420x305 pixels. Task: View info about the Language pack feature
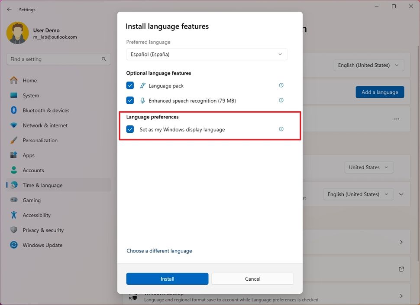tap(281, 85)
